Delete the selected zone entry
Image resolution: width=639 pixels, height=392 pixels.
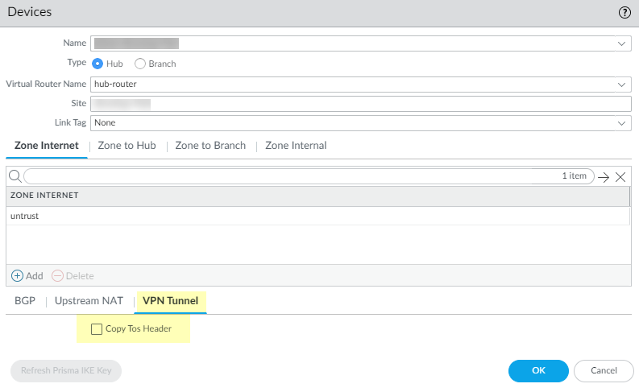(73, 275)
